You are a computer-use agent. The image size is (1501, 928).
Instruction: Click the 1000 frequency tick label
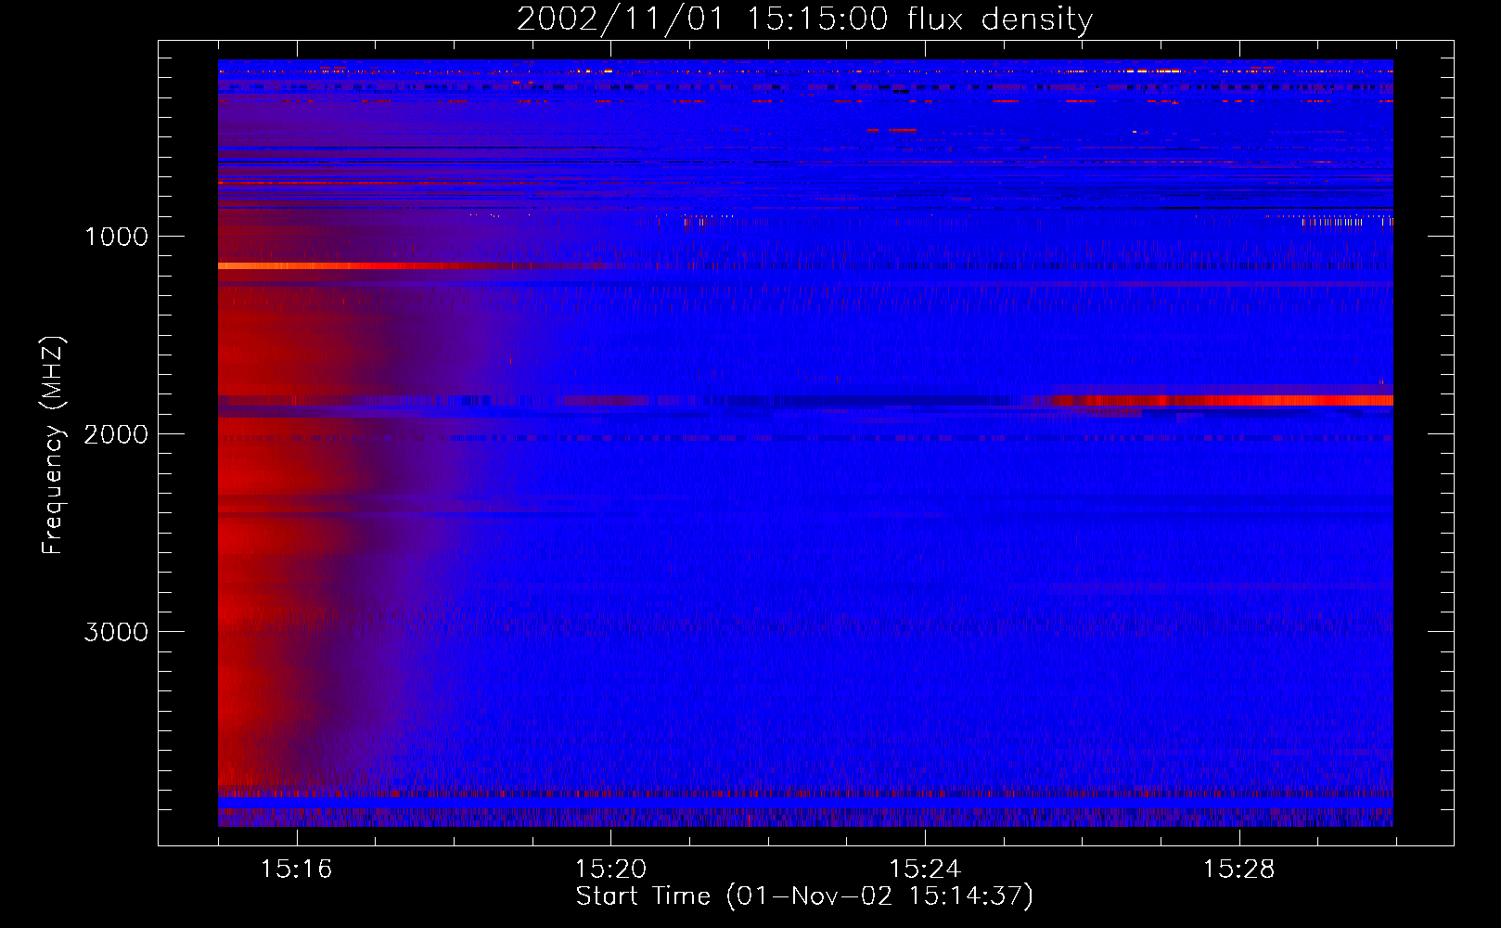coord(116,237)
